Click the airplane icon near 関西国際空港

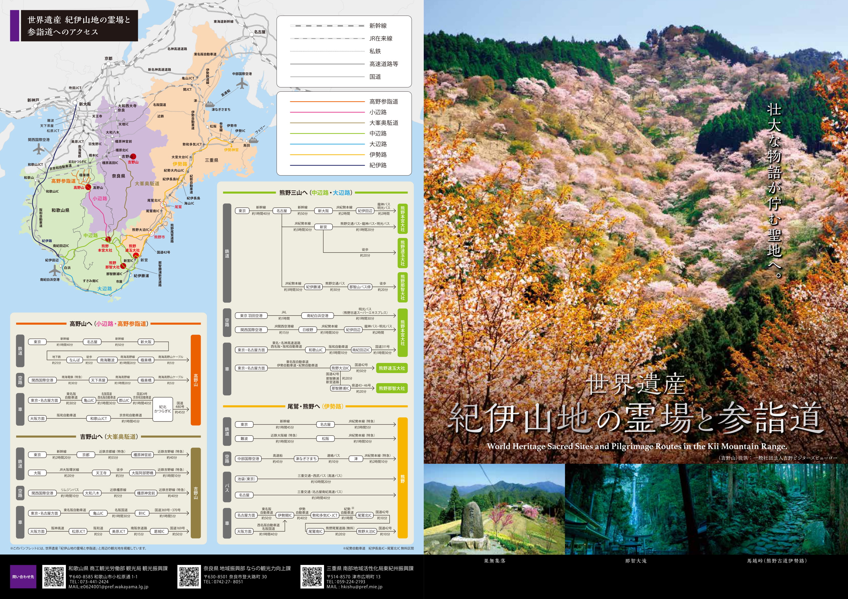[x=38, y=149]
